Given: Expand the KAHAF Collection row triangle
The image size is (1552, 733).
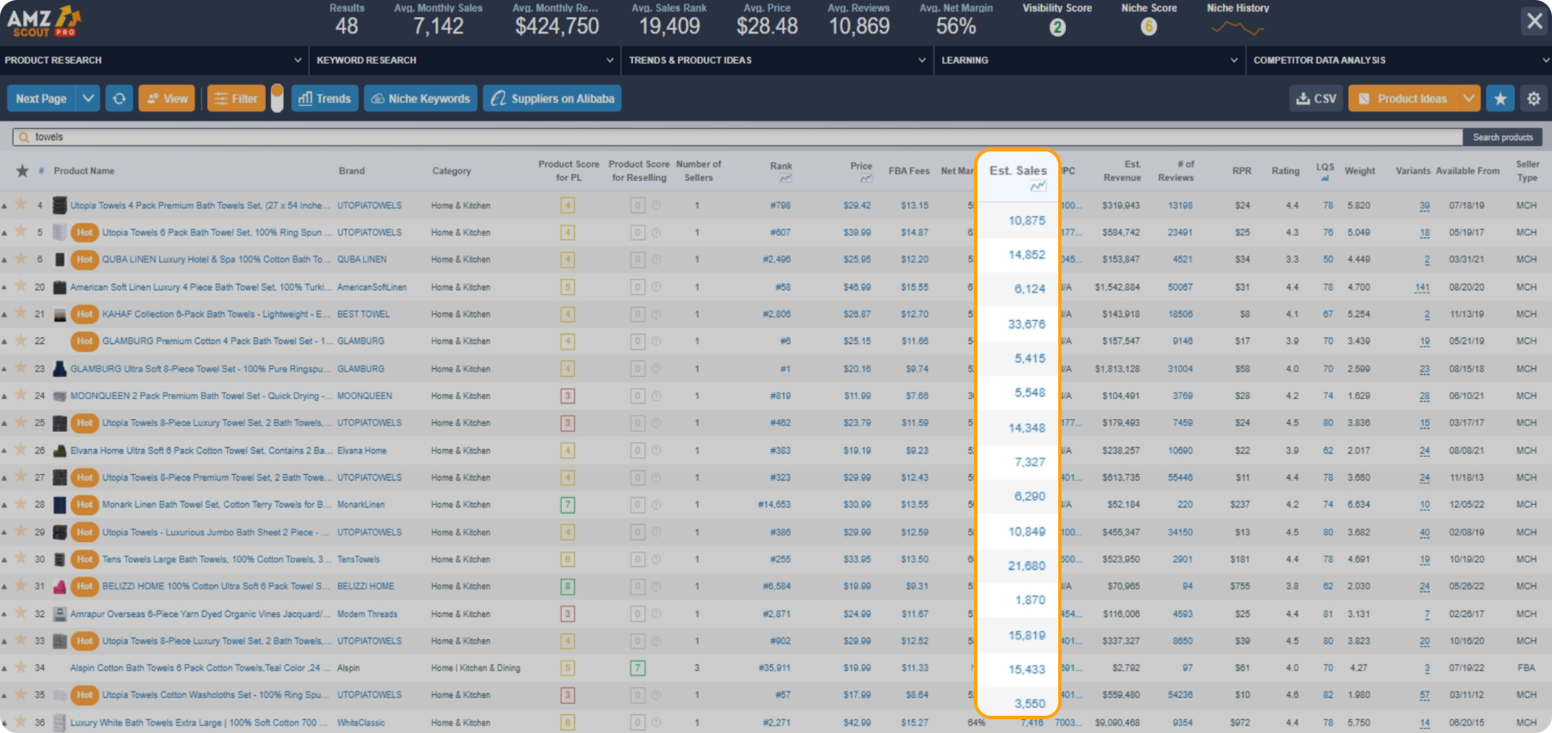Looking at the screenshot, I should point(4,316).
